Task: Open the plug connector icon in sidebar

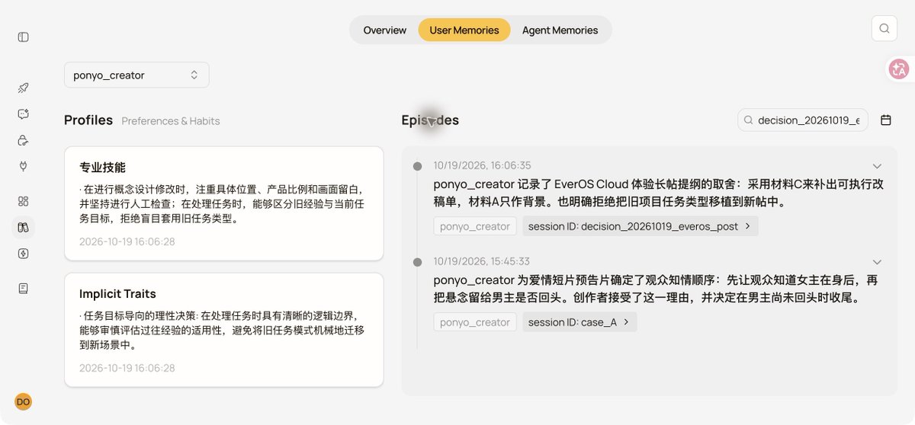Action: click(24, 166)
